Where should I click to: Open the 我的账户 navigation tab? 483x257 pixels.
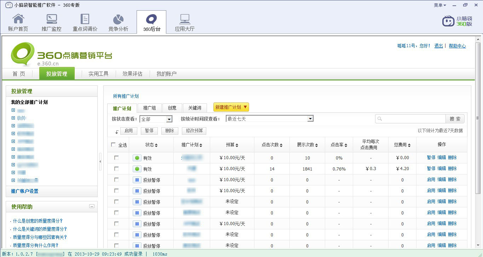tap(167, 74)
